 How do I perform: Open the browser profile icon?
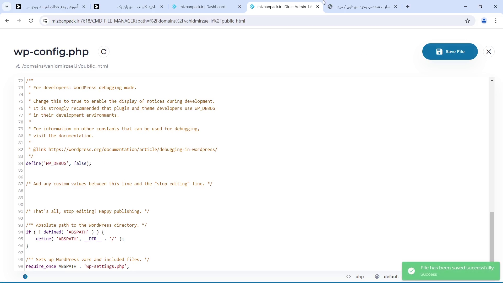[484, 21]
